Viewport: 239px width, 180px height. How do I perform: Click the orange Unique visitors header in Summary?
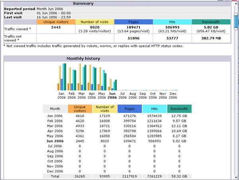[56, 22]
